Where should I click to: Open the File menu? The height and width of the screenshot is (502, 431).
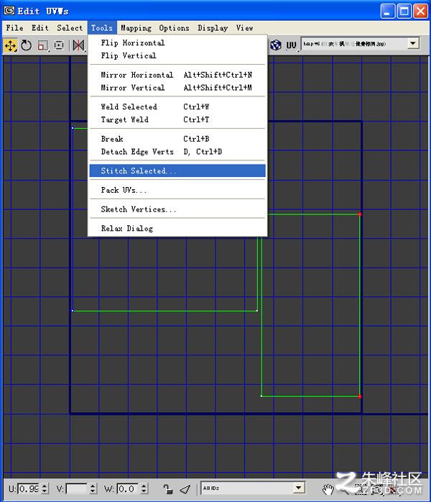14,28
